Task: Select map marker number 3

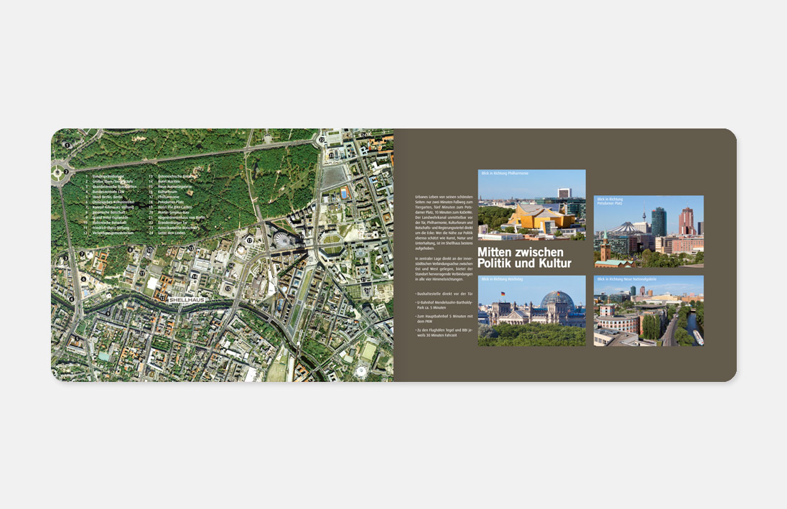Action: click(x=65, y=258)
